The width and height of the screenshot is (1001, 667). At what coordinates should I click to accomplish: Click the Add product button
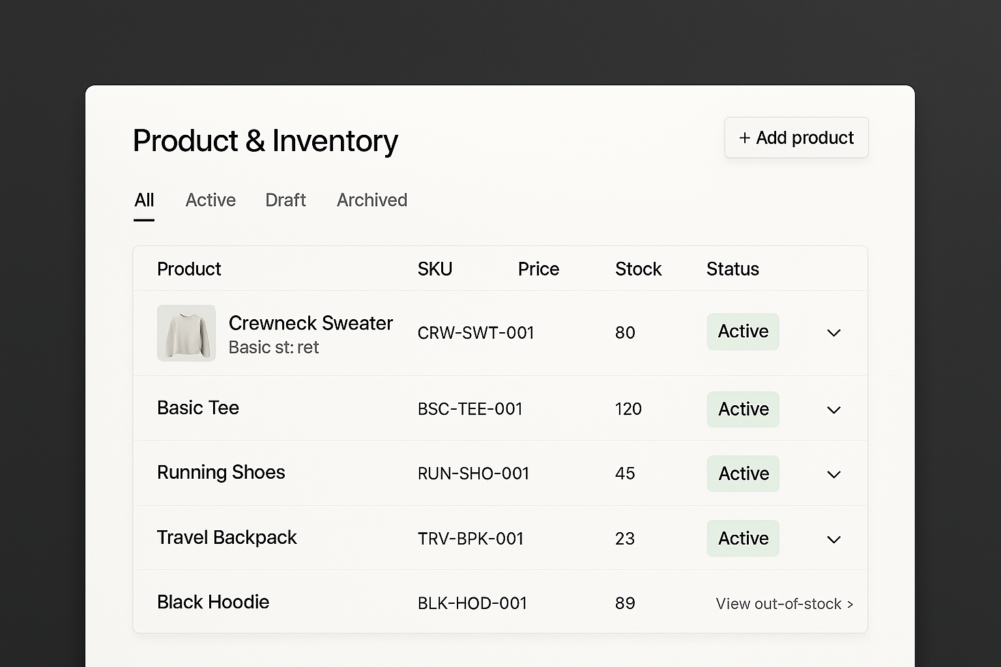pos(796,138)
